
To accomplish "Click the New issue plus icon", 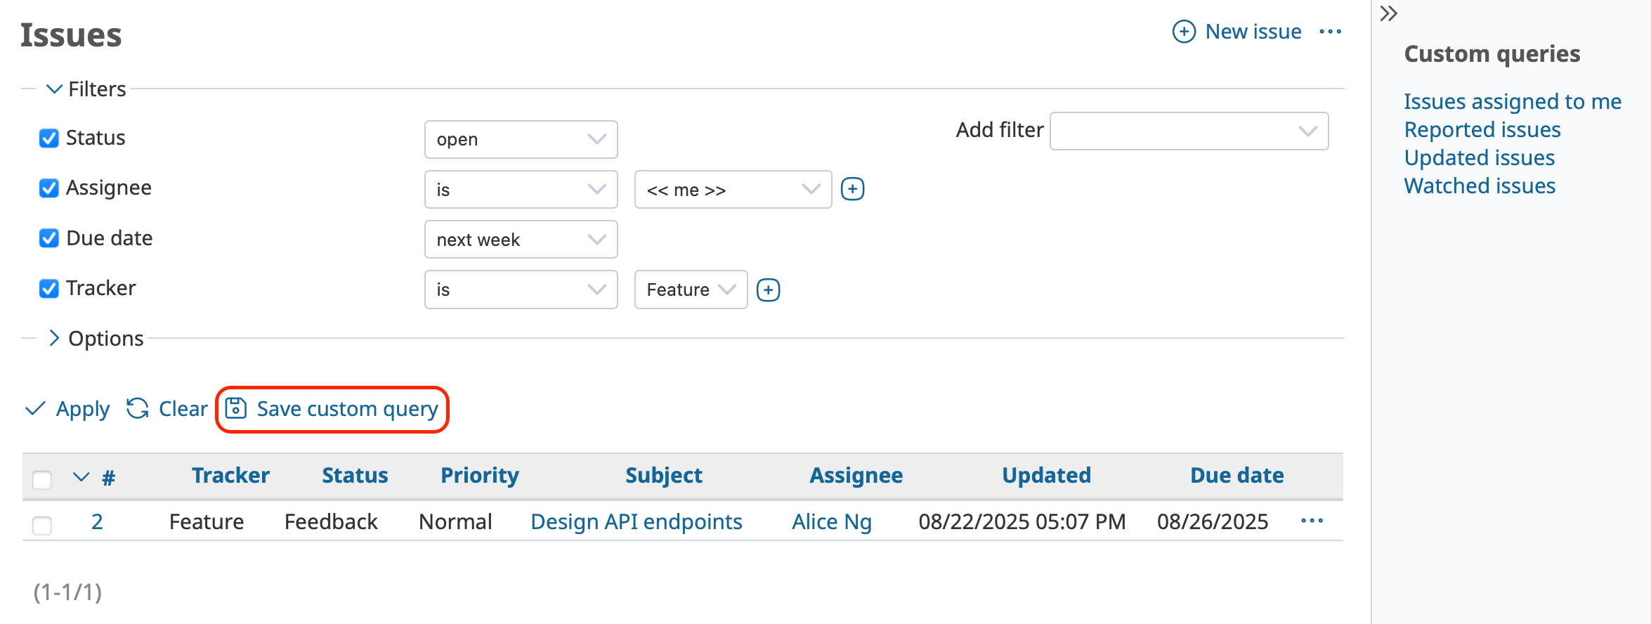I will tap(1184, 32).
